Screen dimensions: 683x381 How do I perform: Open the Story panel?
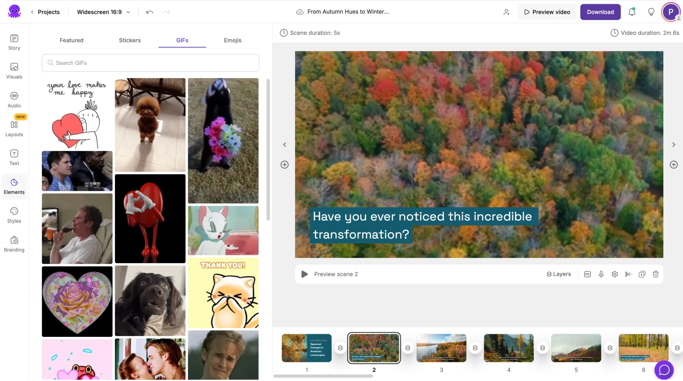[14, 42]
